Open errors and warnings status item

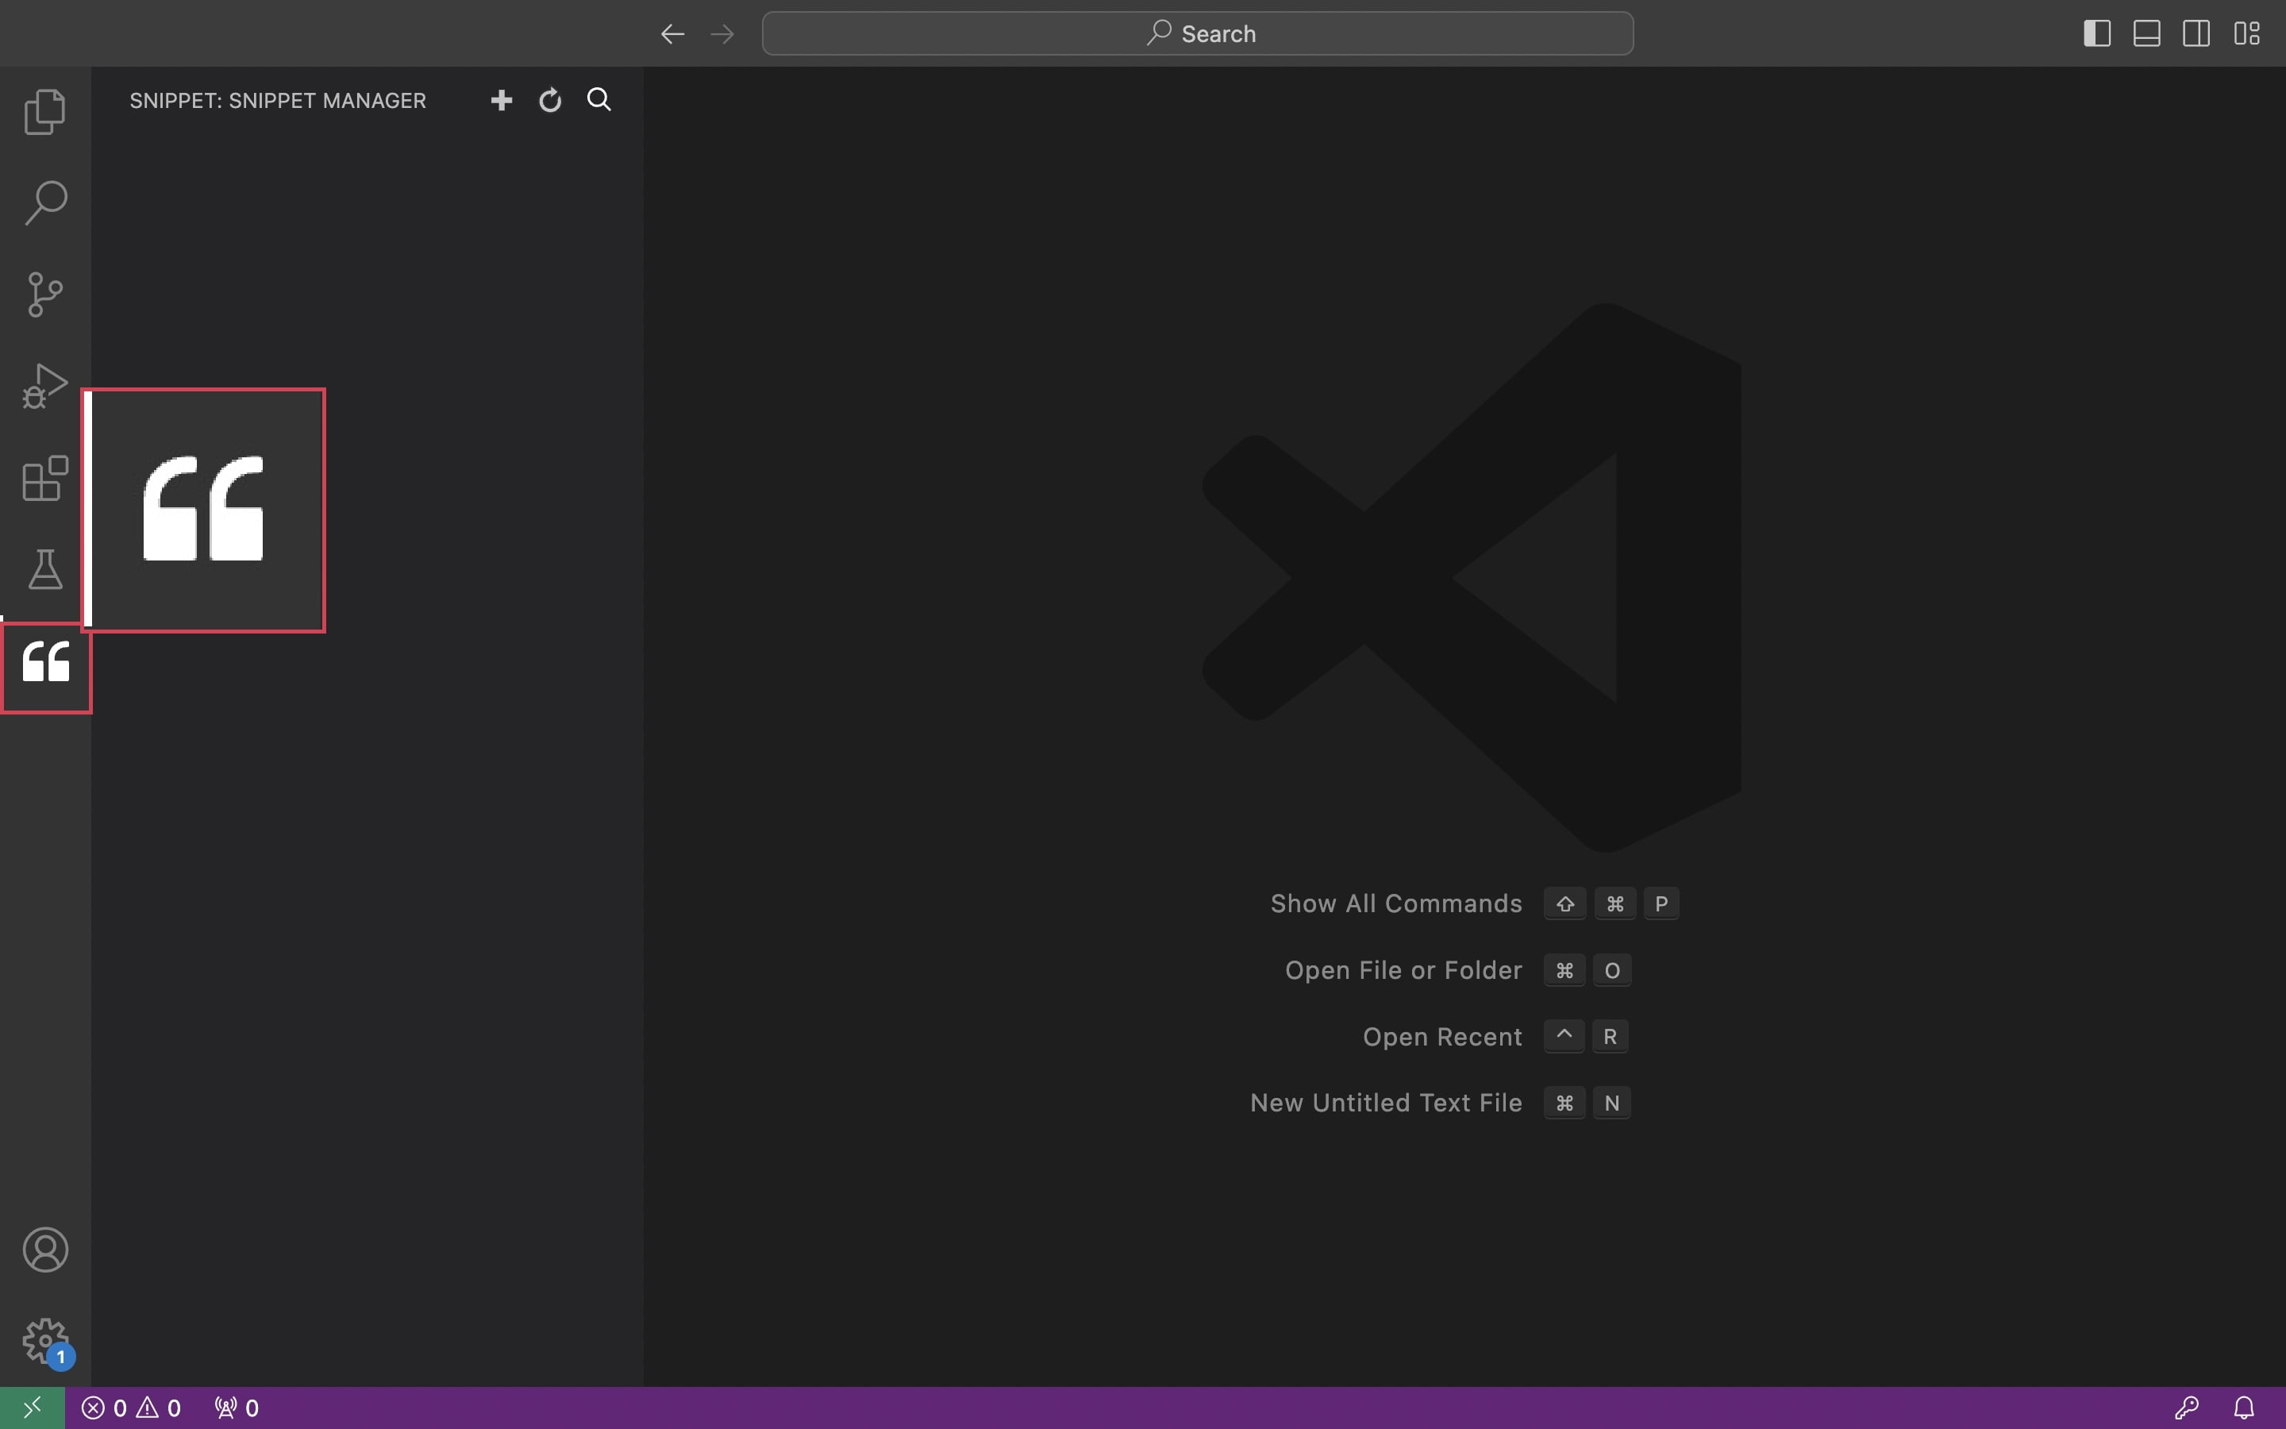131,1408
